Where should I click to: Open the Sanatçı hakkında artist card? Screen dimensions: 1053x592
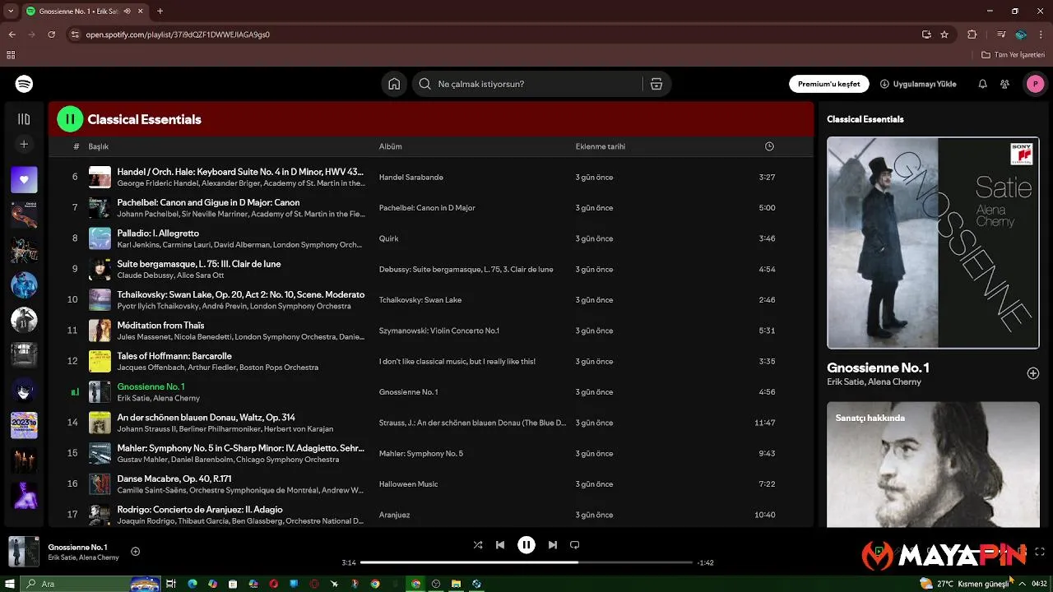(x=933, y=465)
